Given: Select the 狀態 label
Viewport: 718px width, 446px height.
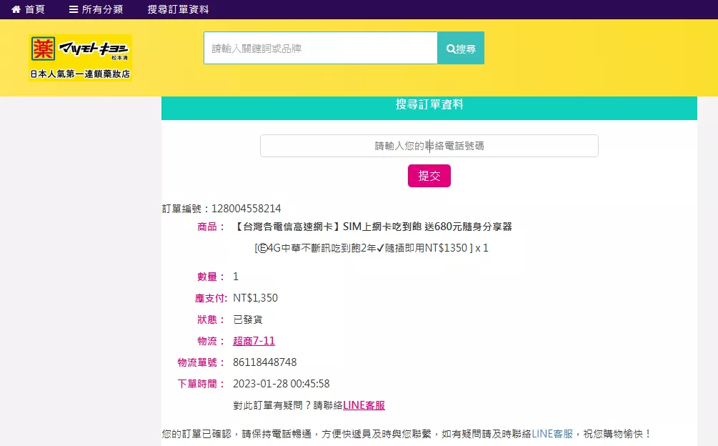Looking at the screenshot, I should pyautogui.click(x=211, y=319).
